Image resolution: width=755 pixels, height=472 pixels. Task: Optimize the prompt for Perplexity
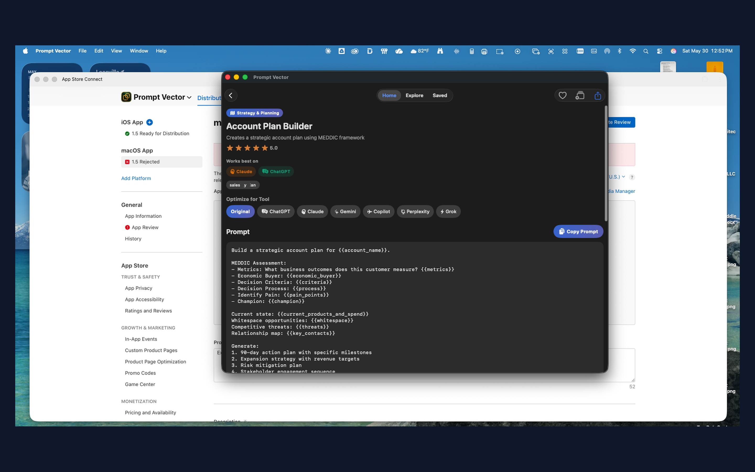415,212
